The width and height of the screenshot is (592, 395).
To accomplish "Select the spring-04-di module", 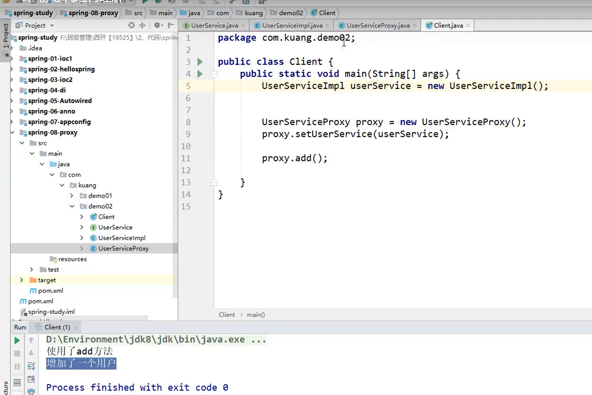I will click(x=47, y=90).
